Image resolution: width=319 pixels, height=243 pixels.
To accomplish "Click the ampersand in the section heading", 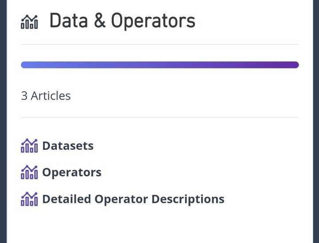I will tap(100, 21).
